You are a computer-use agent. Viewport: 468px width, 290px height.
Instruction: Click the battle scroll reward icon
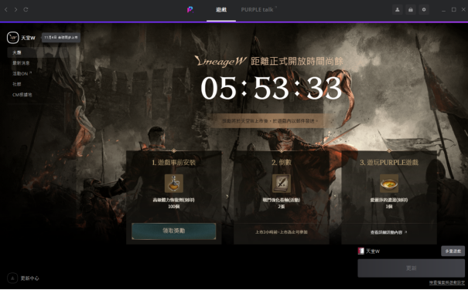tap(281, 184)
